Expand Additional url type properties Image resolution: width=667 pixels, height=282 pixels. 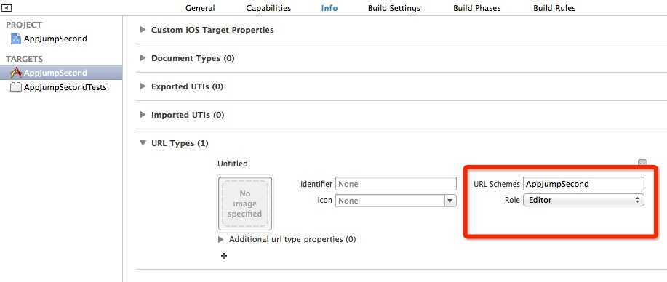pos(220,239)
